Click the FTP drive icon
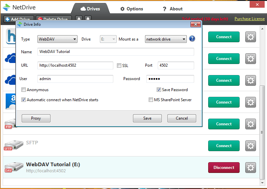Viewport: 267px width, 189px height. (x=10, y=124)
